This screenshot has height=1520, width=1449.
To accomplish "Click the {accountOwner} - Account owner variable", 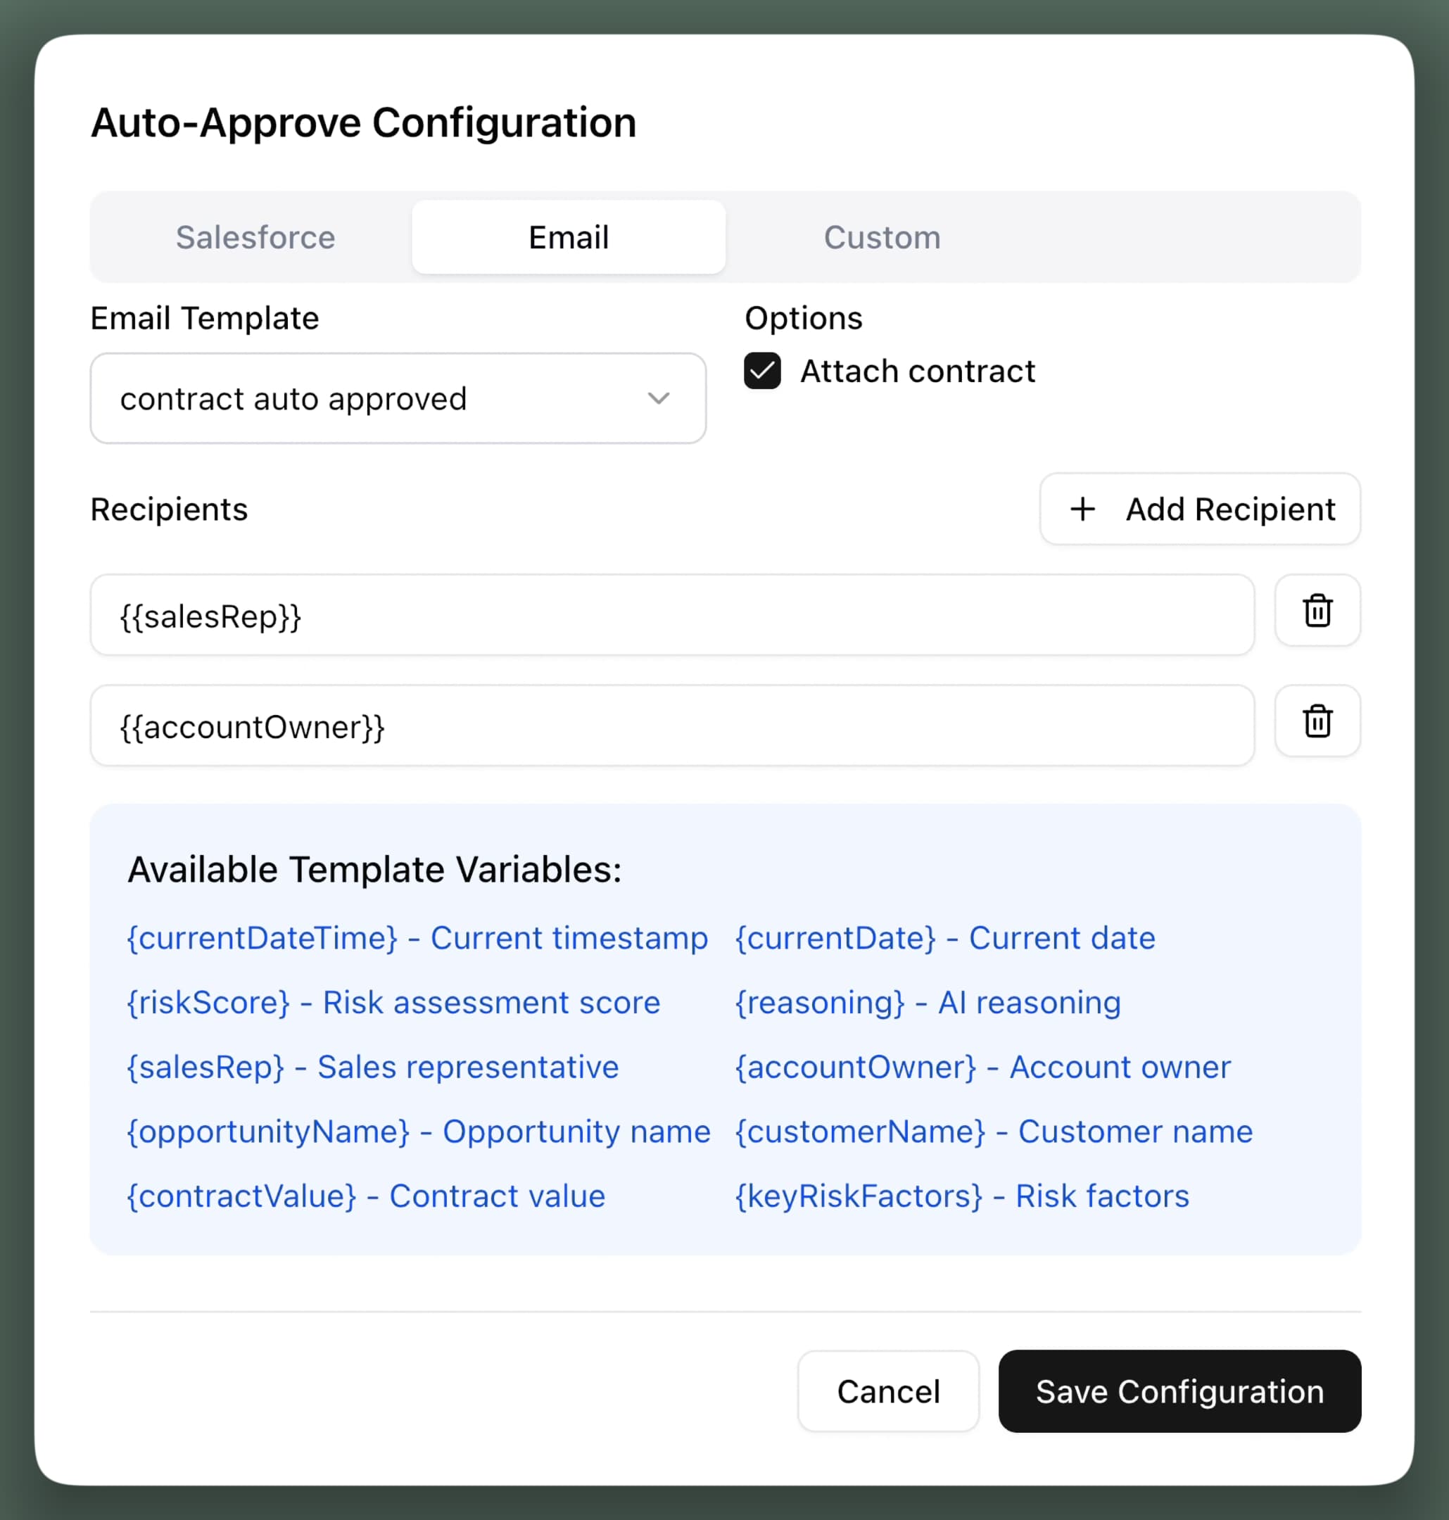I will (x=982, y=1067).
